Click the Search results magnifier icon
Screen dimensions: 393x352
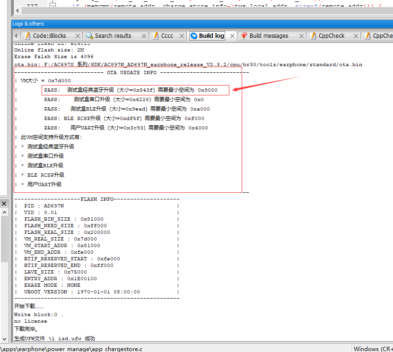pyautogui.click(x=89, y=36)
